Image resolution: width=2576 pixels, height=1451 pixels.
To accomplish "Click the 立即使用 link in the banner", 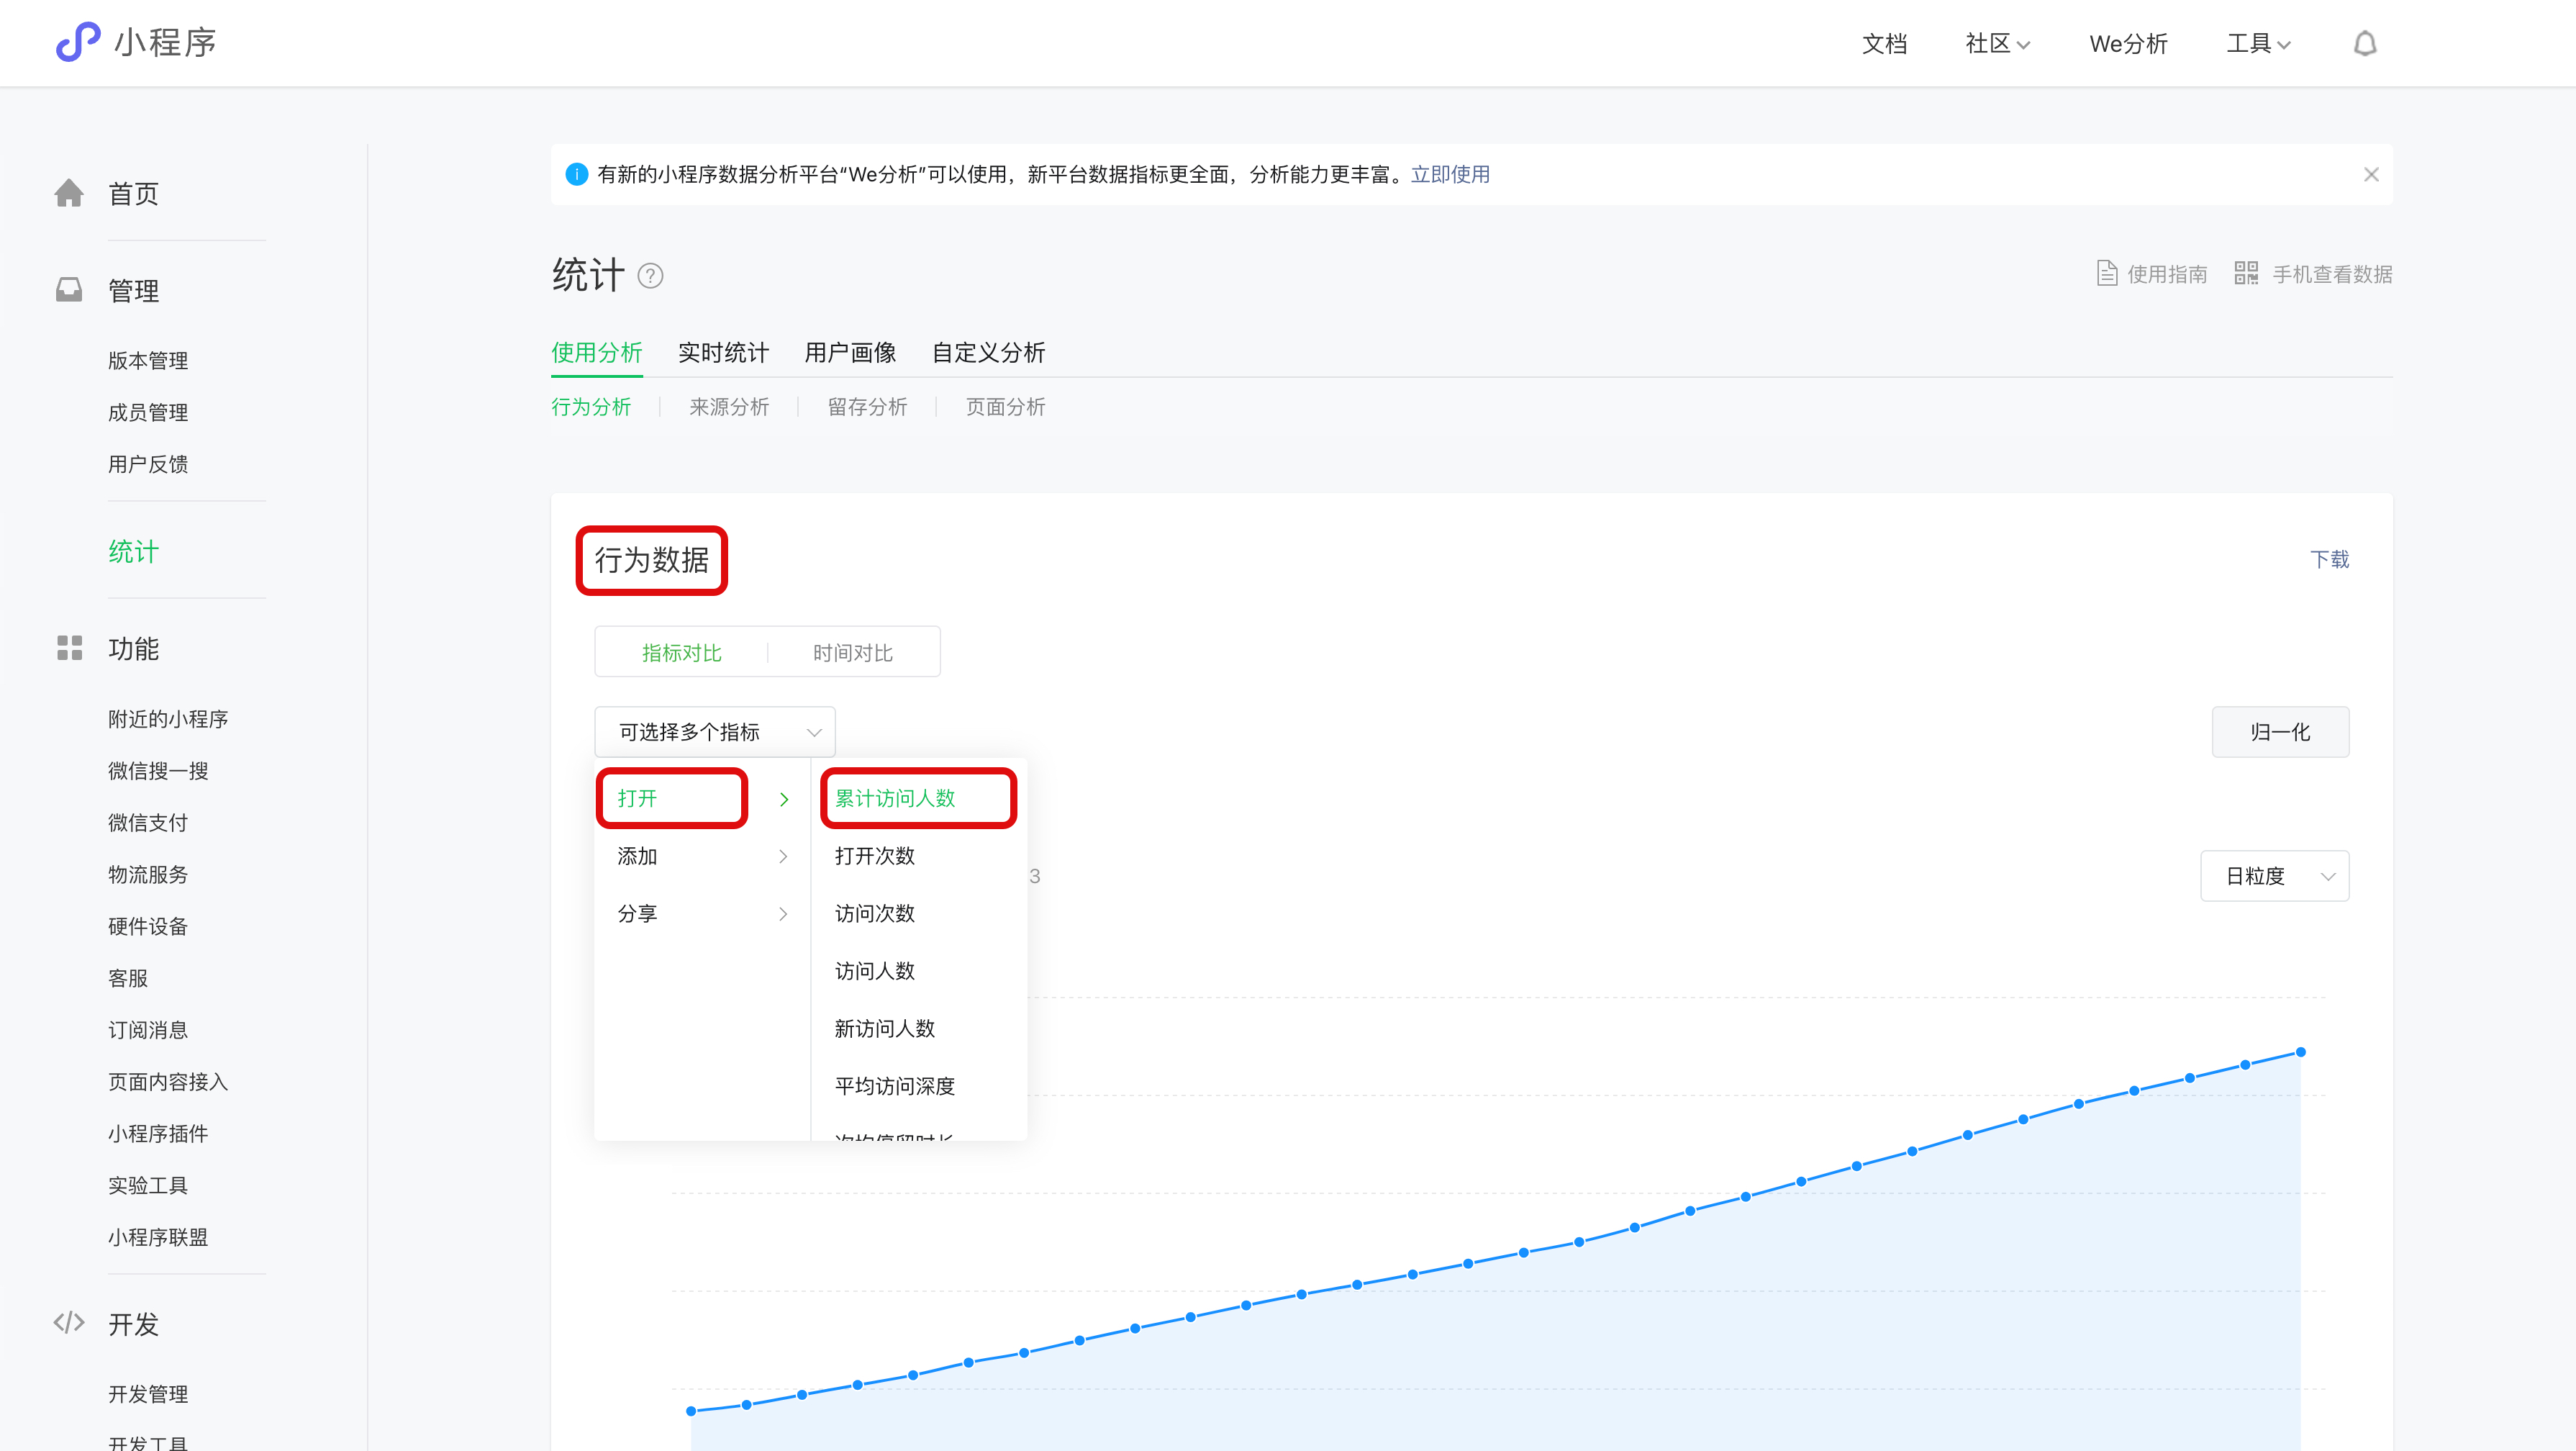I will coord(1450,174).
